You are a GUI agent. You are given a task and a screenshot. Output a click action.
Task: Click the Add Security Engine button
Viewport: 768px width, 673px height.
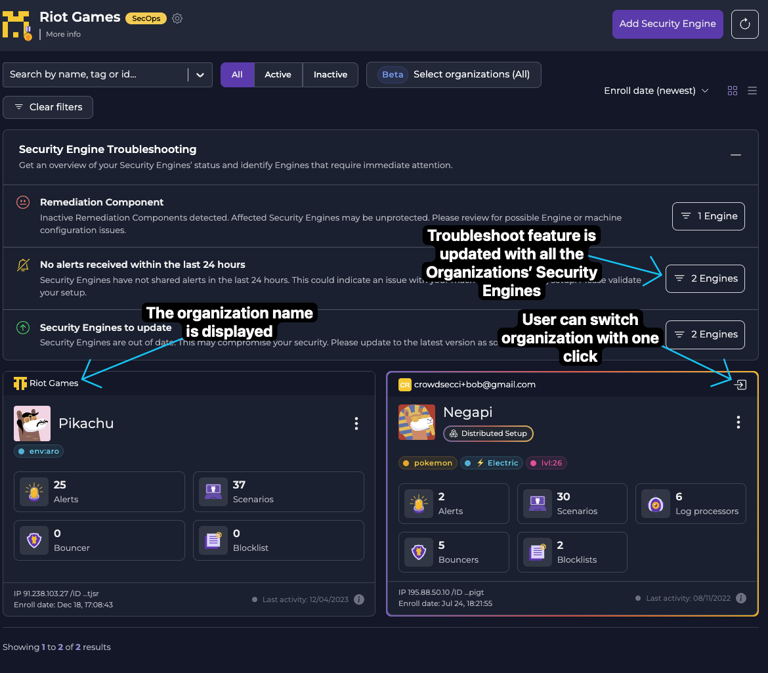coord(668,24)
